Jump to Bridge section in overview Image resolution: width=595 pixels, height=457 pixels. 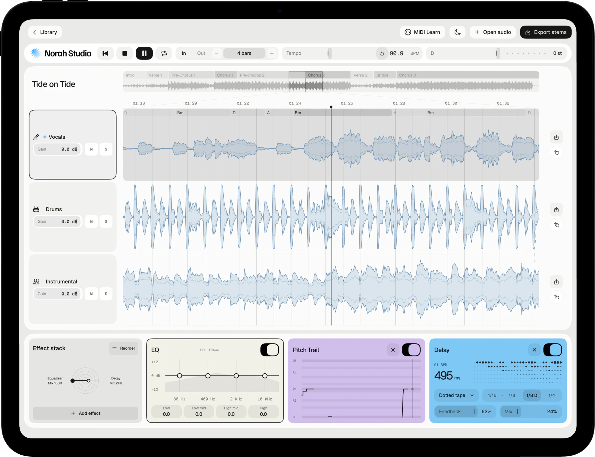click(x=385, y=75)
